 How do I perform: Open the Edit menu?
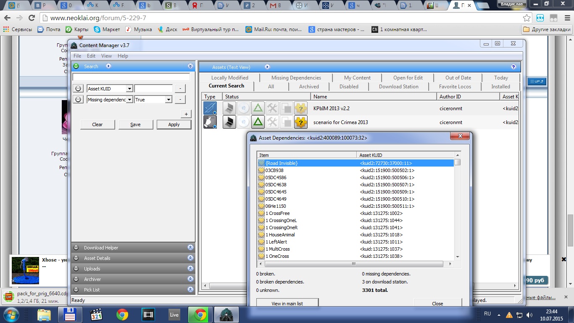(x=91, y=56)
